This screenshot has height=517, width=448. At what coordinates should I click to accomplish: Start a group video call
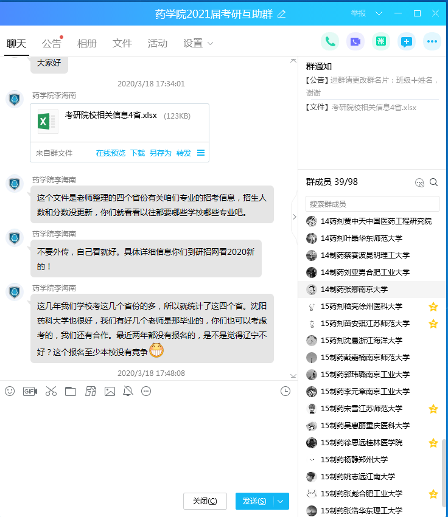(x=355, y=41)
